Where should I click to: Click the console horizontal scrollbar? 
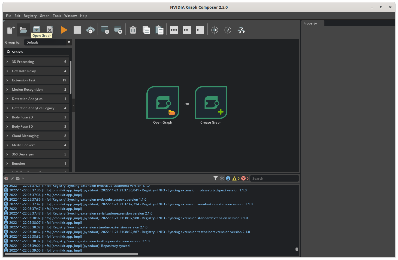tap(71, 254)
